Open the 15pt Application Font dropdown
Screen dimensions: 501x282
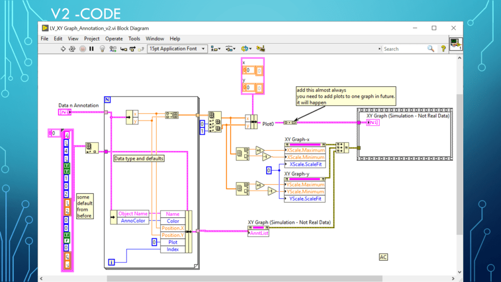click(178, 49)
